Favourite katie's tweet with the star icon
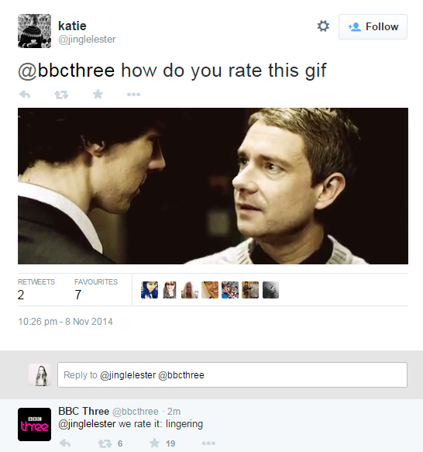This screenshot has width=423, height=452. click(x=98, y=94)
